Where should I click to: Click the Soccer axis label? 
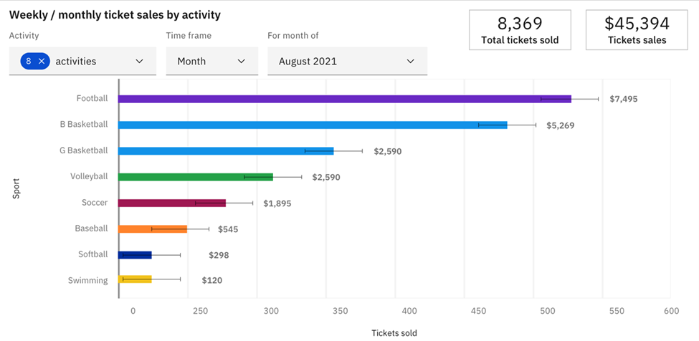click(x=95, y=203)
